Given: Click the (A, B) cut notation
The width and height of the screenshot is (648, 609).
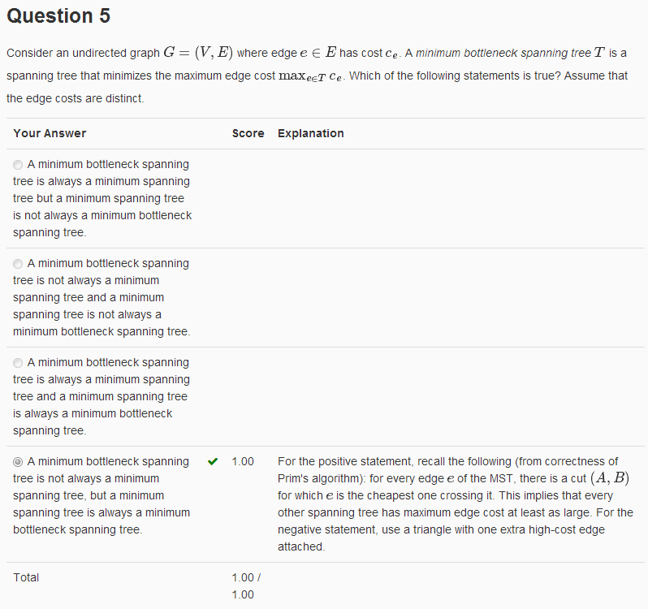Looking at the screenshot, I should [610, 477].
